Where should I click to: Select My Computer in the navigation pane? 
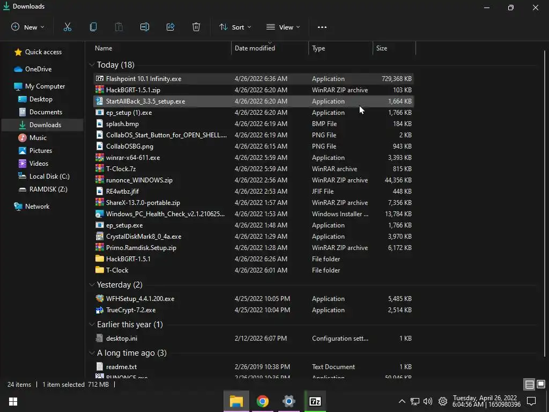pyautogui.click(x=39, y=86)
